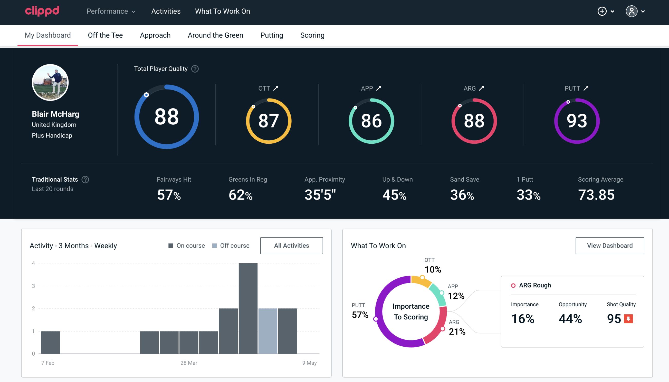The height and width of the screenshot is (382, 669).
Task: Select the Around the Green tab
Action: pos(215,35)
